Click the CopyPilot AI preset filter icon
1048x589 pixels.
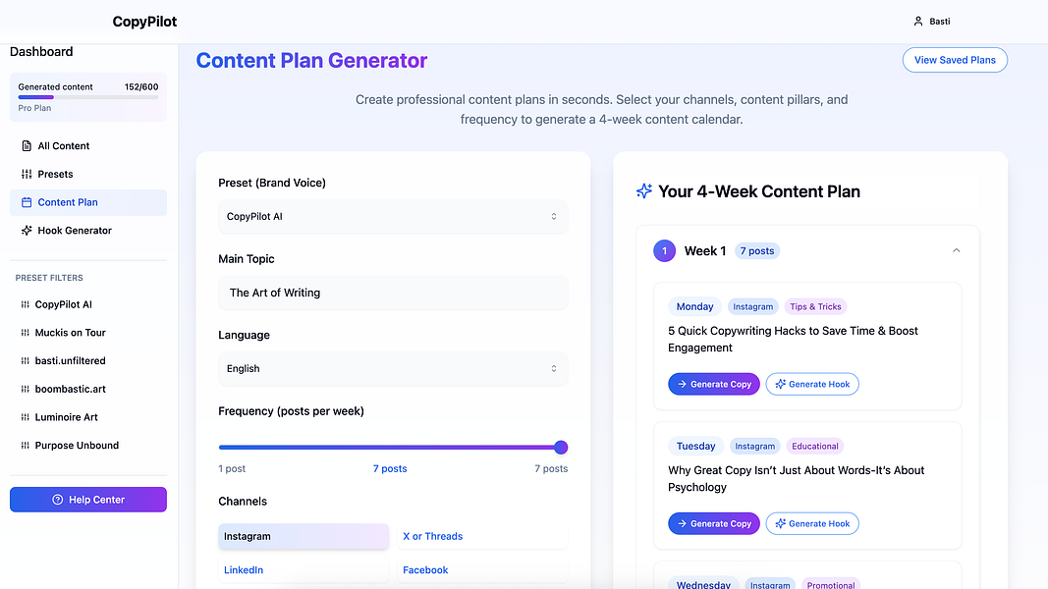pyautogui.click(x=25, y=304)
